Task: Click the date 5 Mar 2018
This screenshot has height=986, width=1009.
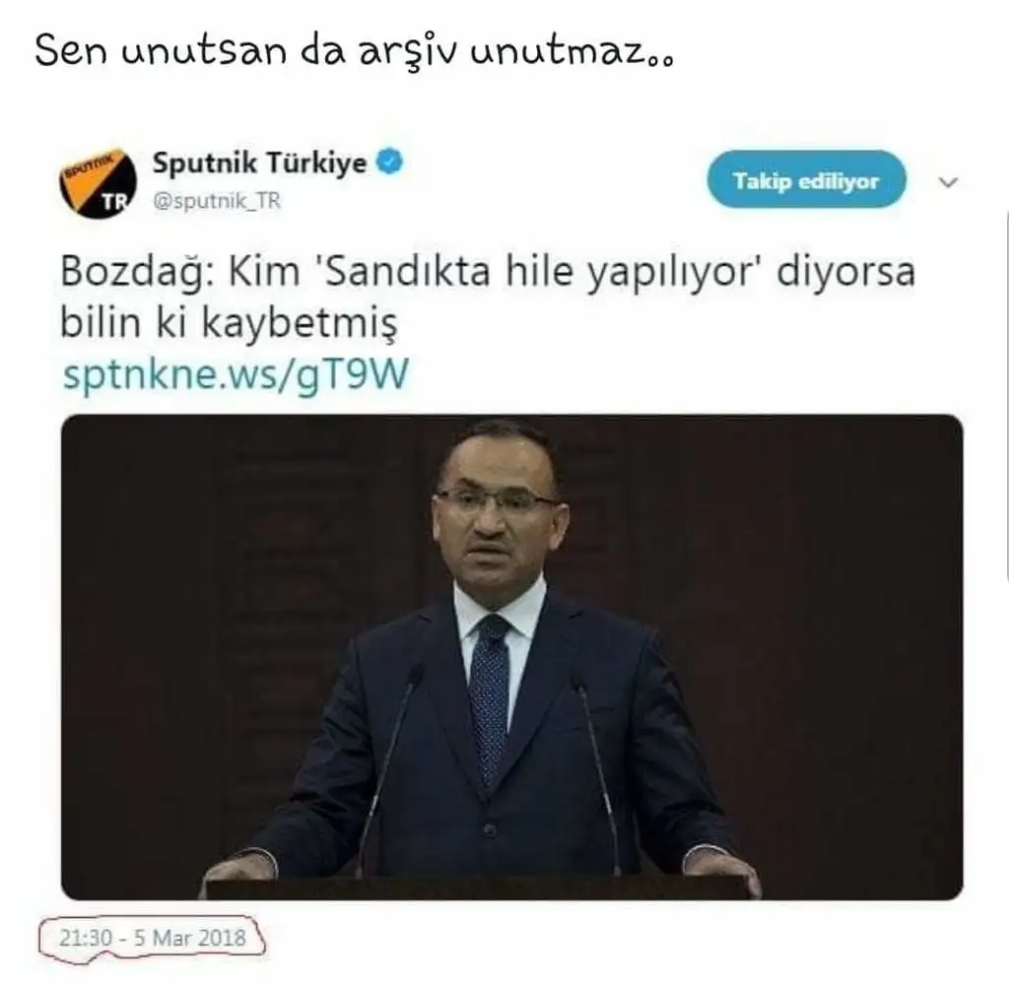Action: point(190,938)
